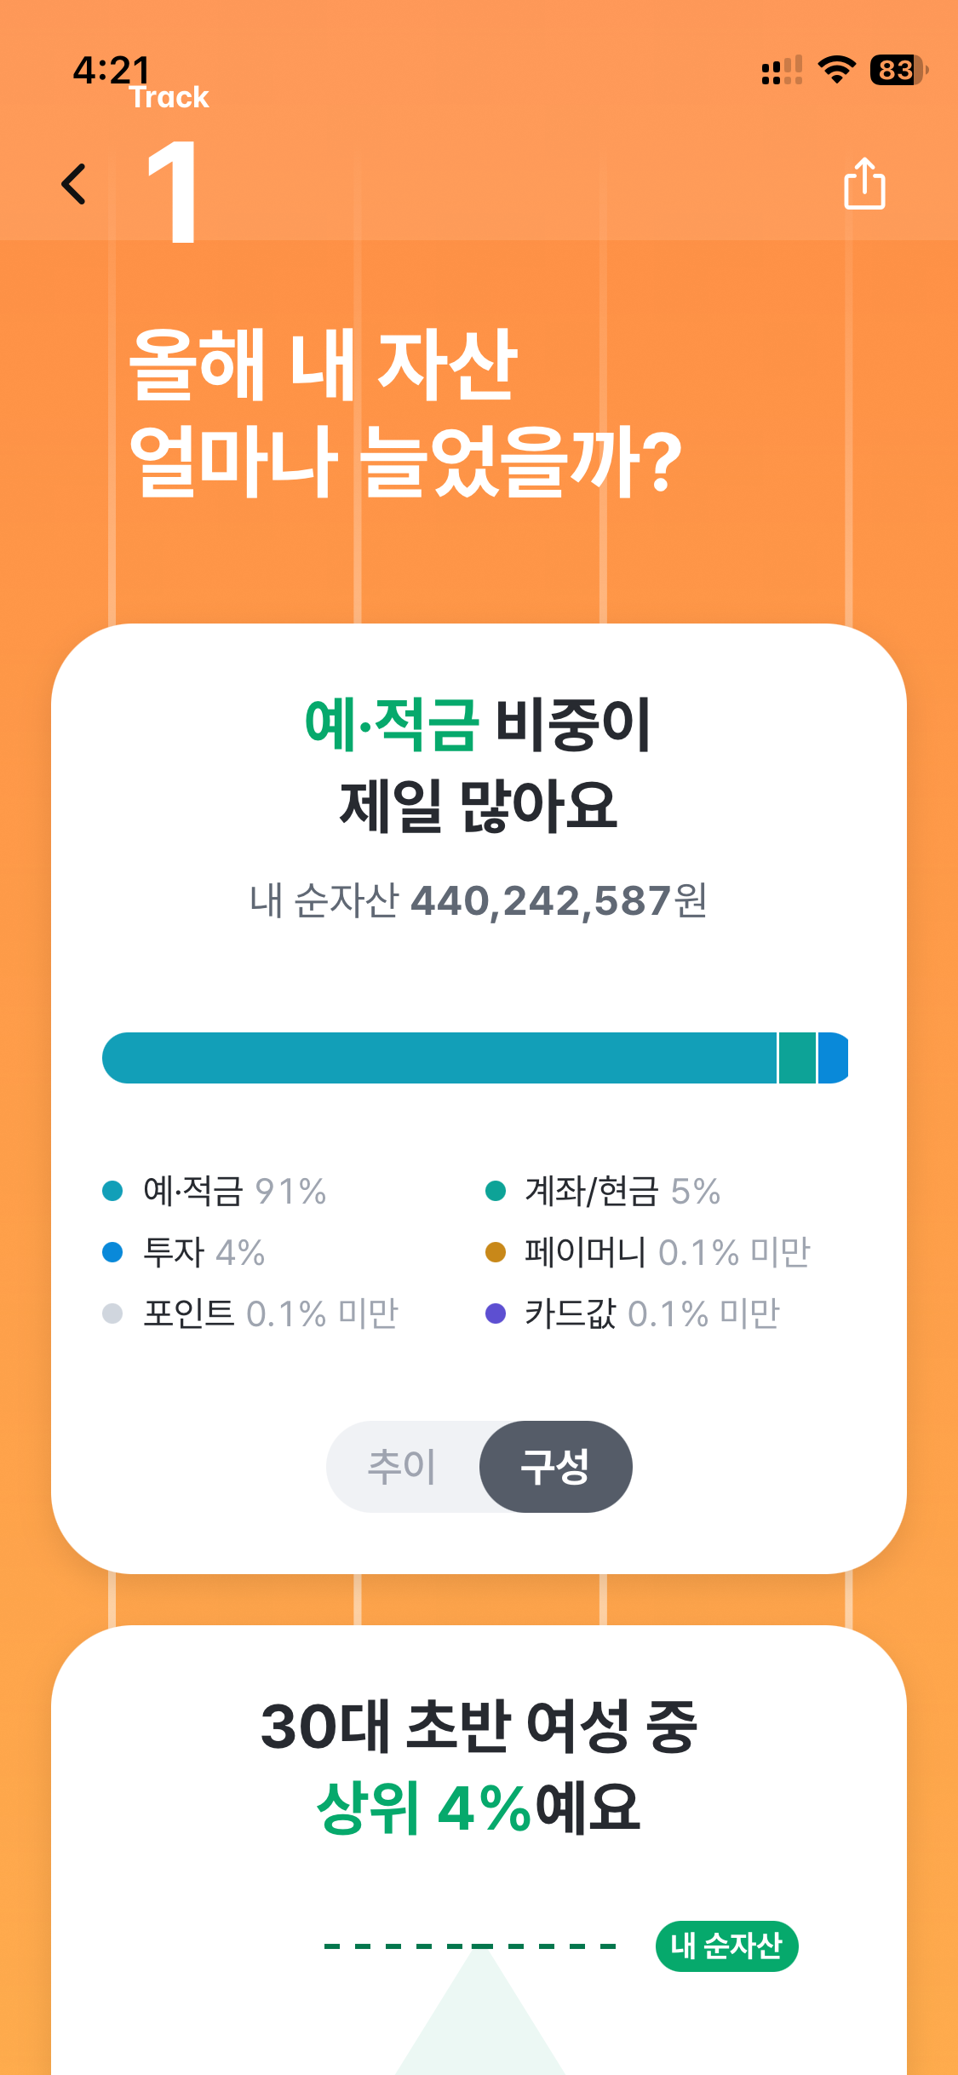Image resolution: width=958 pixels, height=2075 pixels.
Task: Select the 구성 toggle segment
Action: coord(555,1466)
